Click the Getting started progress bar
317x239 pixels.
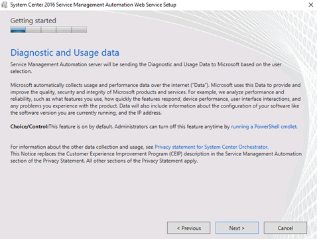pyautogui.click(x=48, y=30)
